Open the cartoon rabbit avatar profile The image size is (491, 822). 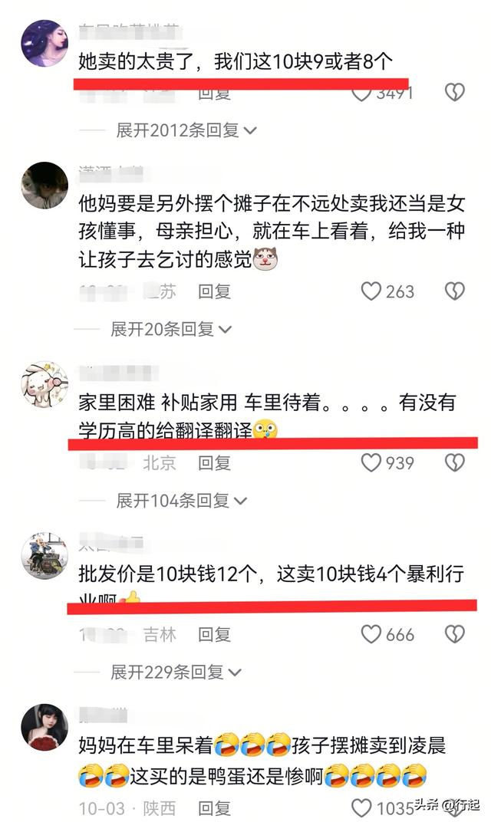click(44, 384)
